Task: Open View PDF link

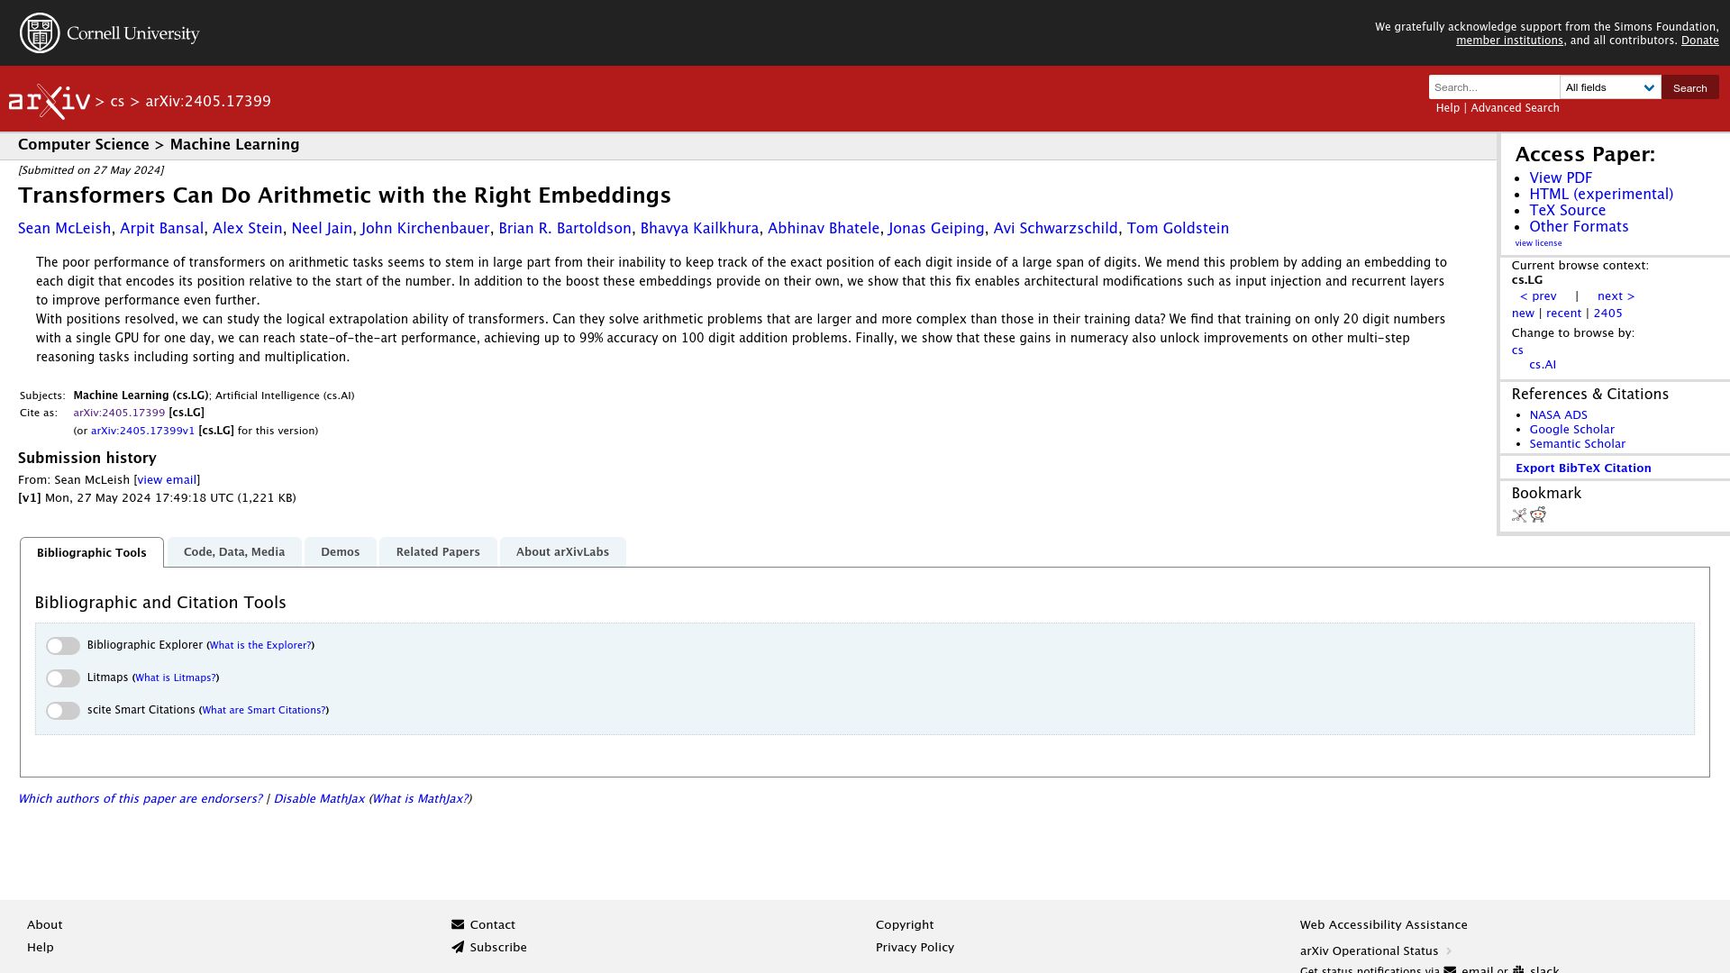Action: (1561, 178)
